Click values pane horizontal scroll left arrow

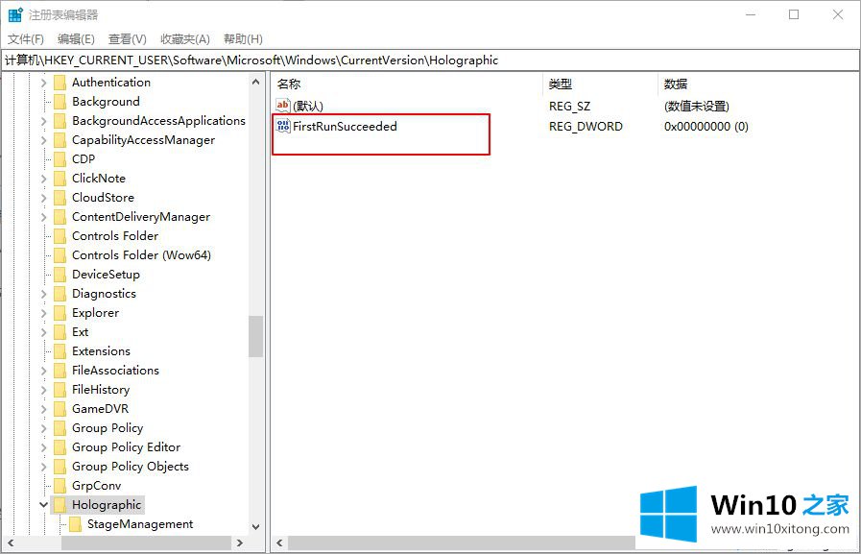click(279, 543)
